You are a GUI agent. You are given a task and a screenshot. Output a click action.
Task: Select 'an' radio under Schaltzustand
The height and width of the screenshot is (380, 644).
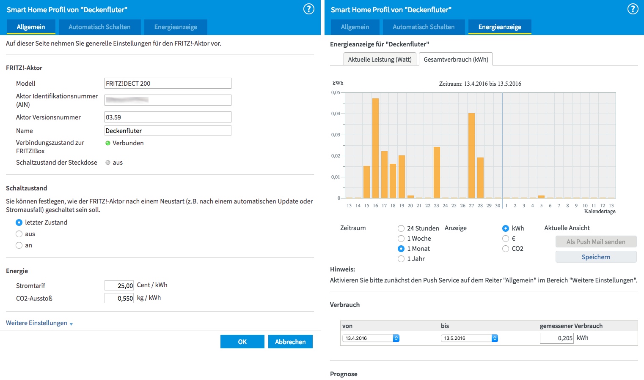point(19,245)
